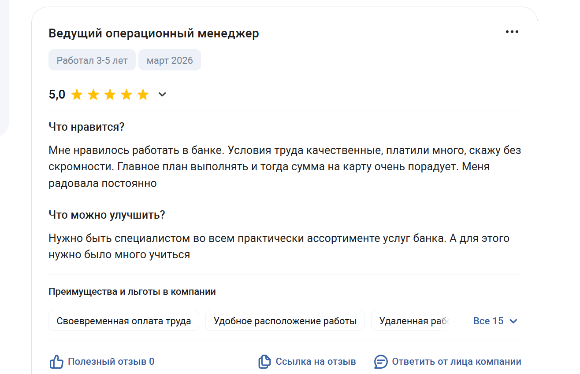Click the 'Ссылка на отзыв' link
580x374 pixels.
click(316, 362)
